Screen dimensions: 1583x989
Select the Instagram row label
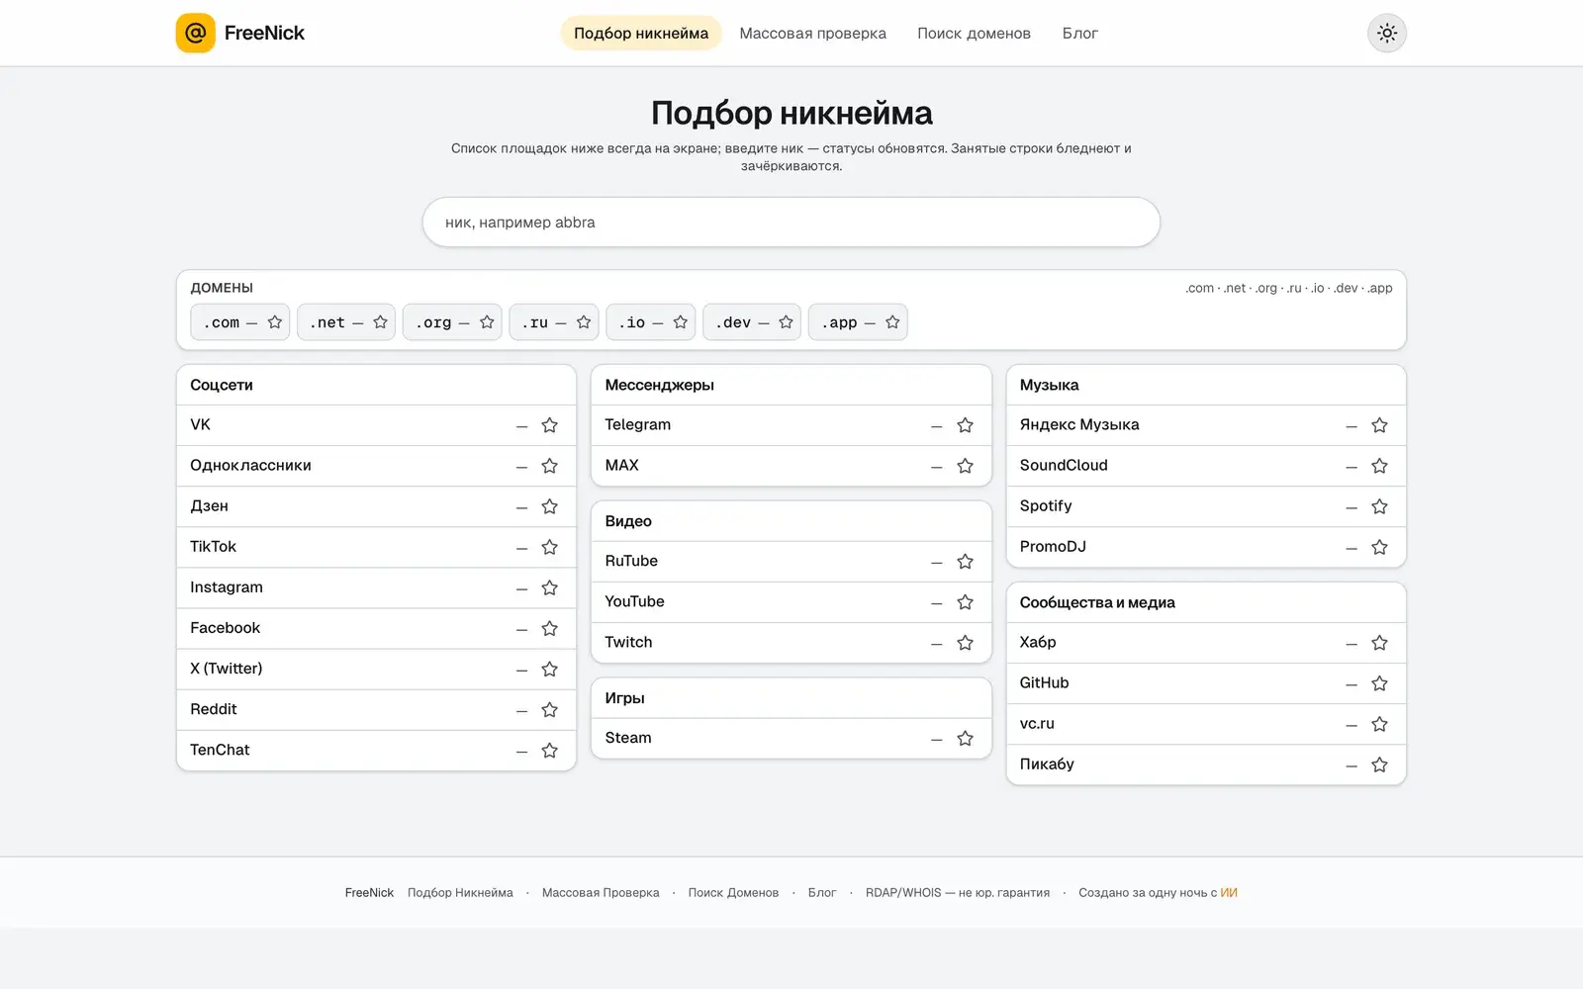pos(227,586)
